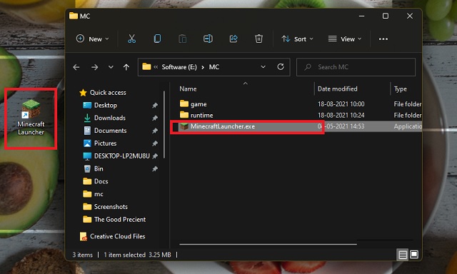Go back with the left arrow

point(76,67)
